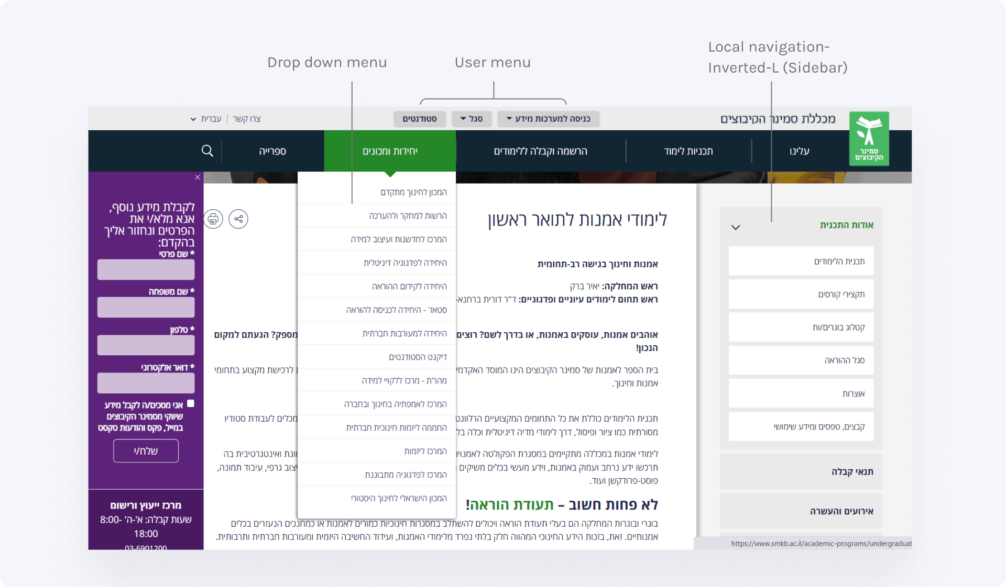This screenshot has height=587, width=1006.
Task: Open אוצרות in the sidebar
Action: tap(801, 393)
